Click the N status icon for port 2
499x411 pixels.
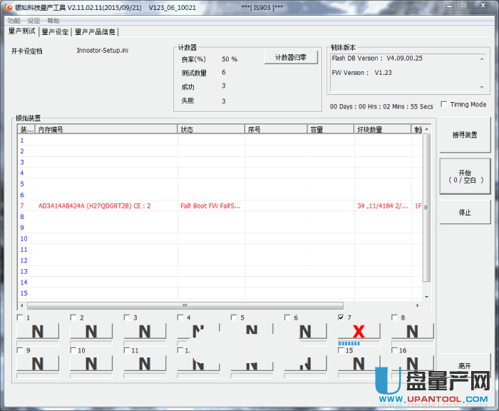[91, 331]
